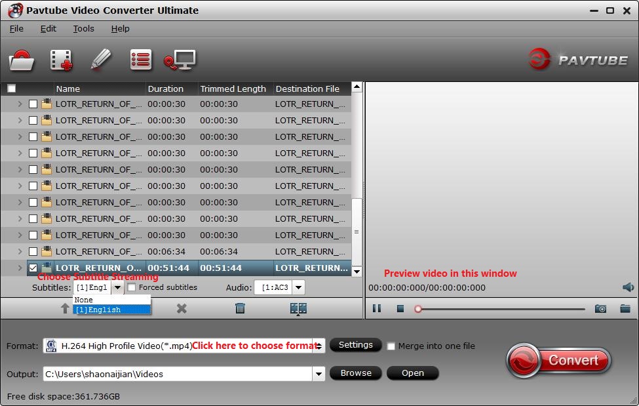
Task: Mute preview with speaker icon
Action: (x=628, y=287)
